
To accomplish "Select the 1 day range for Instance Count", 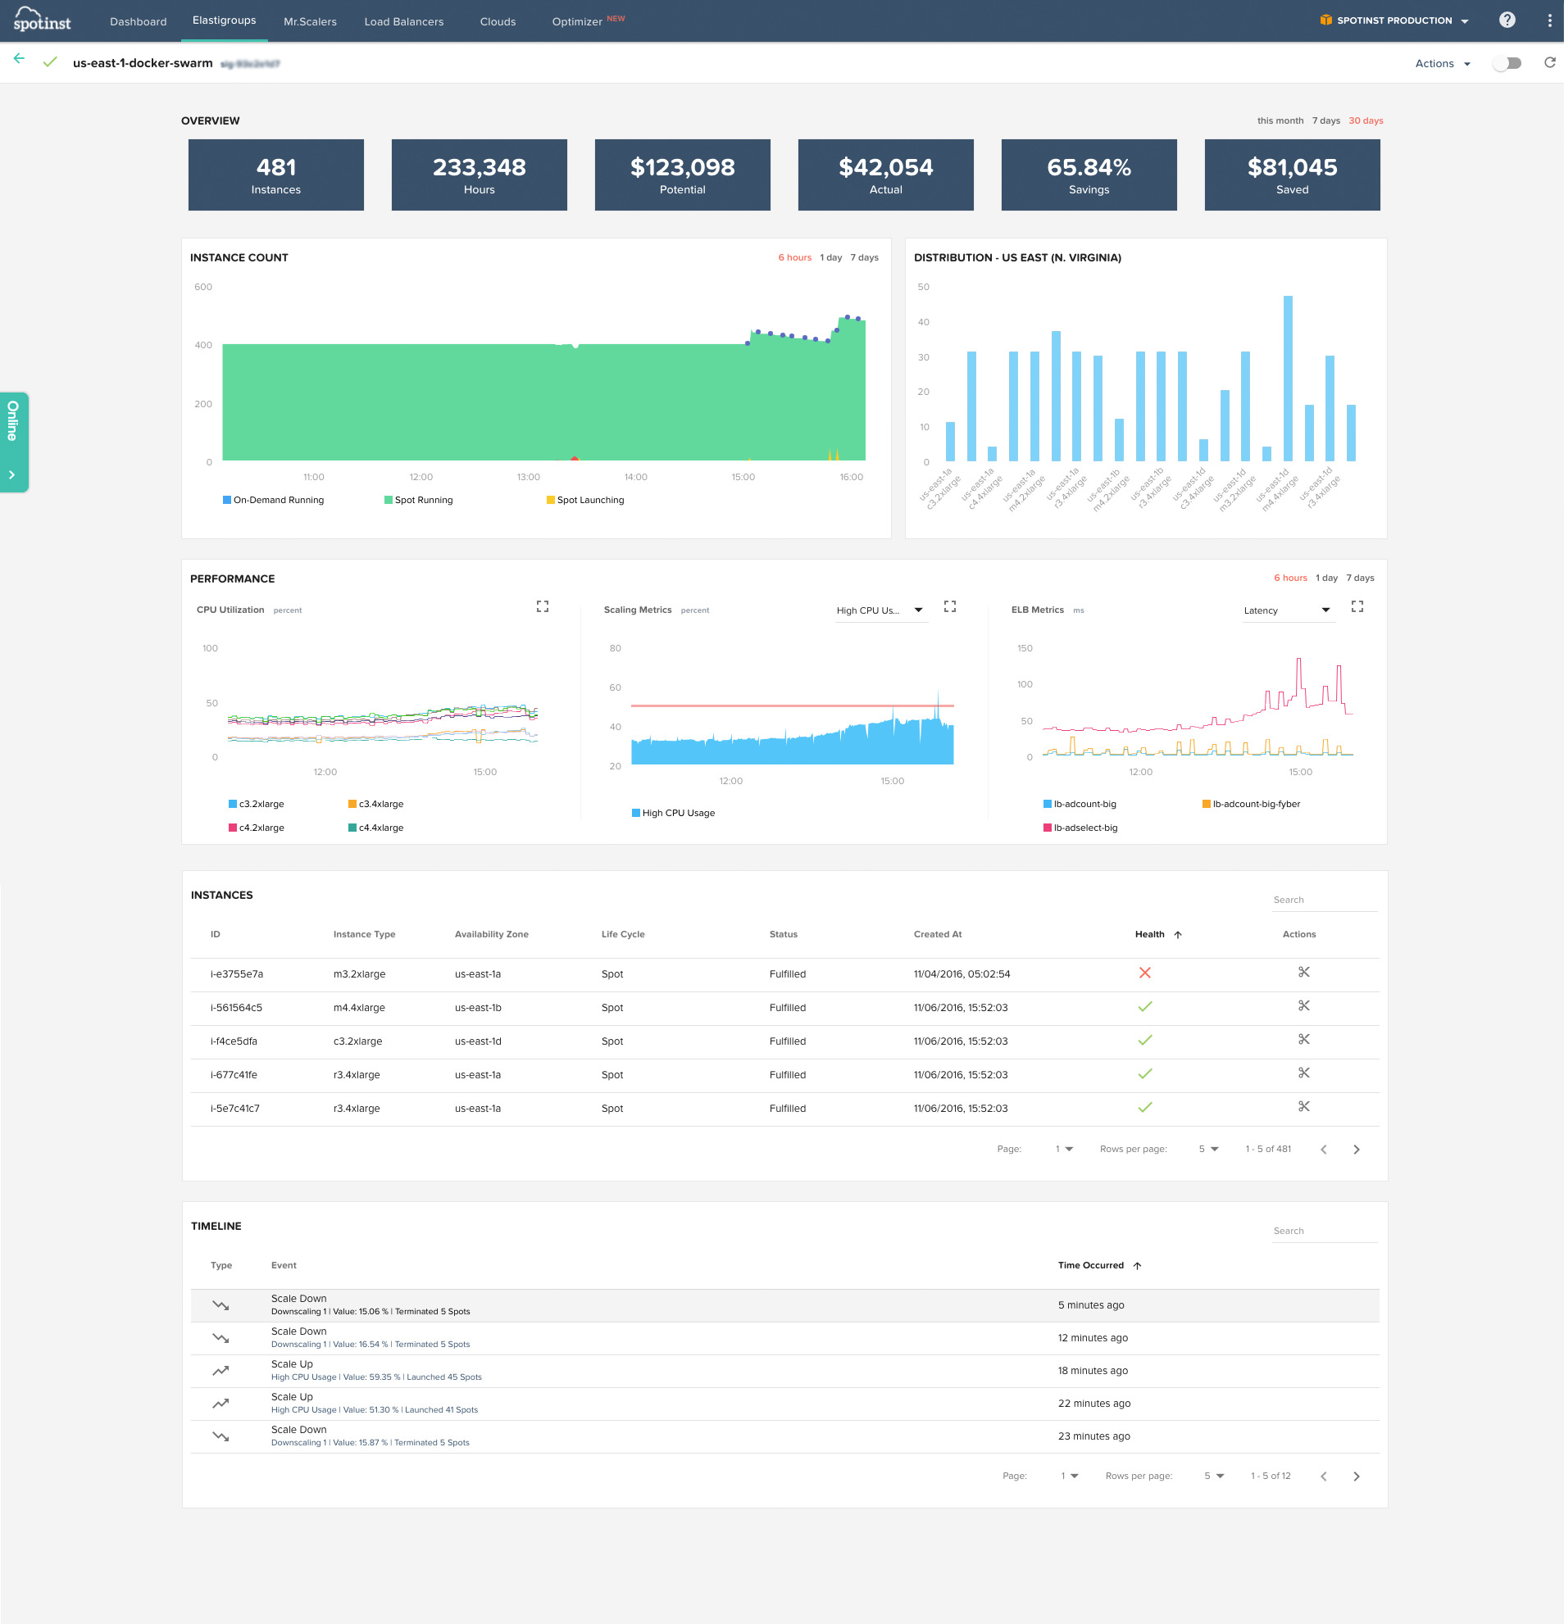I will click(x=830, y=257).
